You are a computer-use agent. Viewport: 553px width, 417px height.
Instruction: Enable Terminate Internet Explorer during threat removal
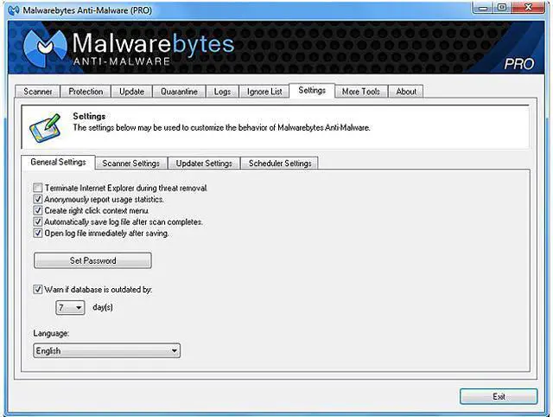coord(38,188)
